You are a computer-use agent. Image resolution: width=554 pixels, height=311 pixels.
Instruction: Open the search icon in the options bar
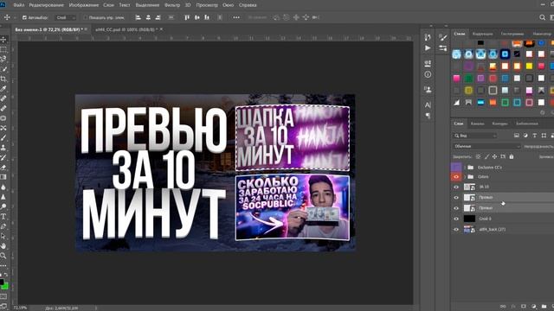[x=543, y=17]
